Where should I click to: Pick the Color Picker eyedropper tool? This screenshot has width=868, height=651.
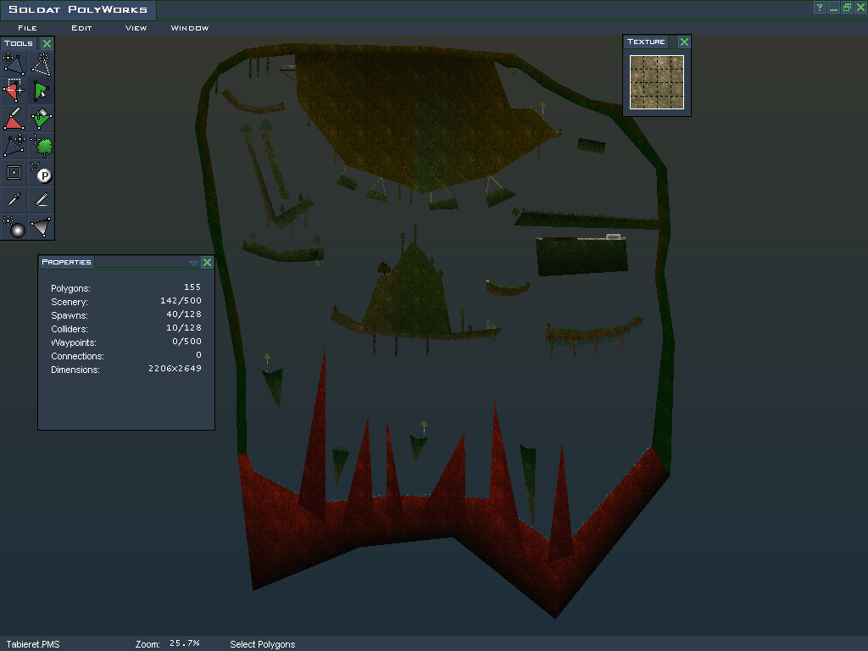[x=14, y=199]
